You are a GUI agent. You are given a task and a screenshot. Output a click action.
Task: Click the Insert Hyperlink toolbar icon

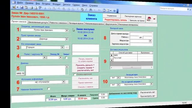[64, 9]
